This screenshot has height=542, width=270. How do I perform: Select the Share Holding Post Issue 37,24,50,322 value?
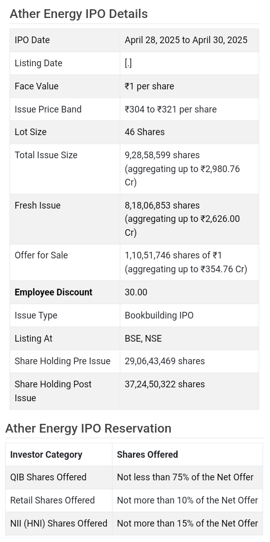pyautogui.click(x=165, y=384)
